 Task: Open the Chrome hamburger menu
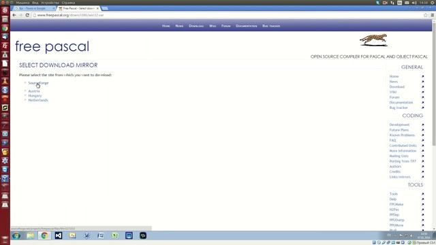[432, 15]
